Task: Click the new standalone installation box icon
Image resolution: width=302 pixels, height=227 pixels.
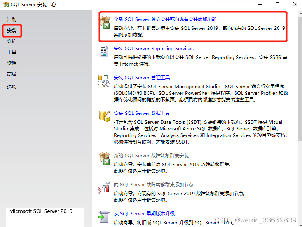Action: tap(105, 22)
